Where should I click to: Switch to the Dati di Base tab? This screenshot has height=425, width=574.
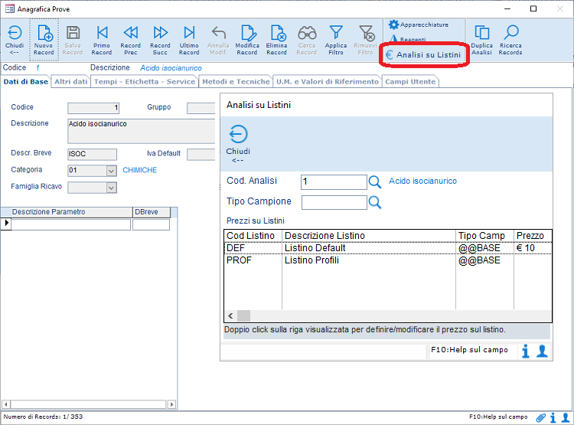point(25,82)
